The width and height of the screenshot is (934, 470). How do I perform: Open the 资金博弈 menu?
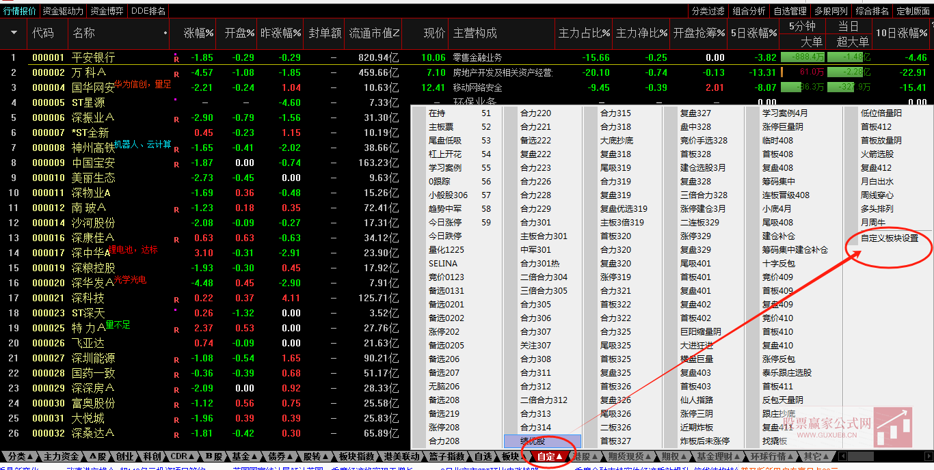click(106, 11)
